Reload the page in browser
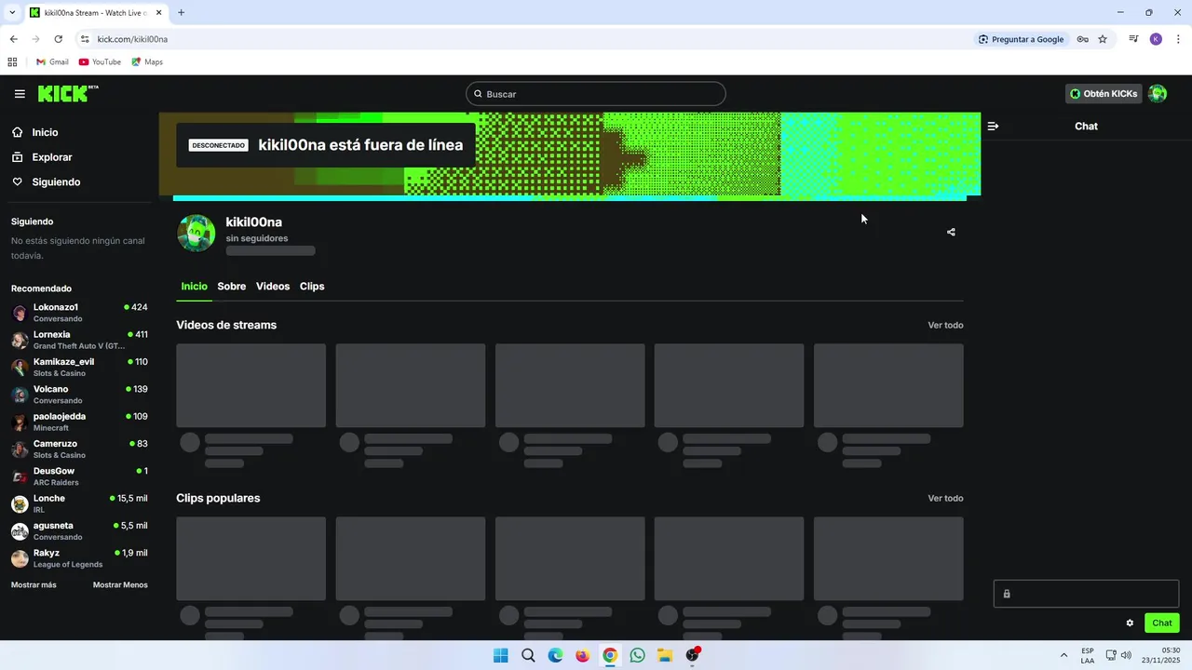 (58, 39)
